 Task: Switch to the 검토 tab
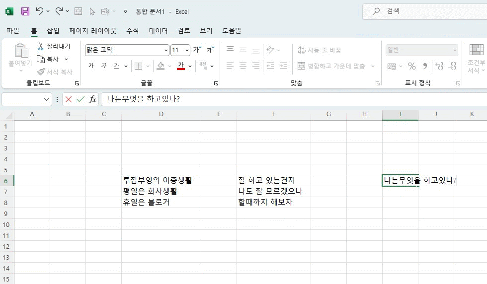183,31
